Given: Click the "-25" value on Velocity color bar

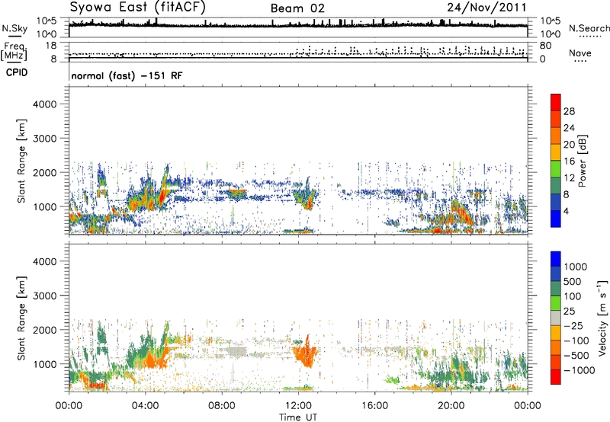Looking at the screenshot, I should click(573, 326).
